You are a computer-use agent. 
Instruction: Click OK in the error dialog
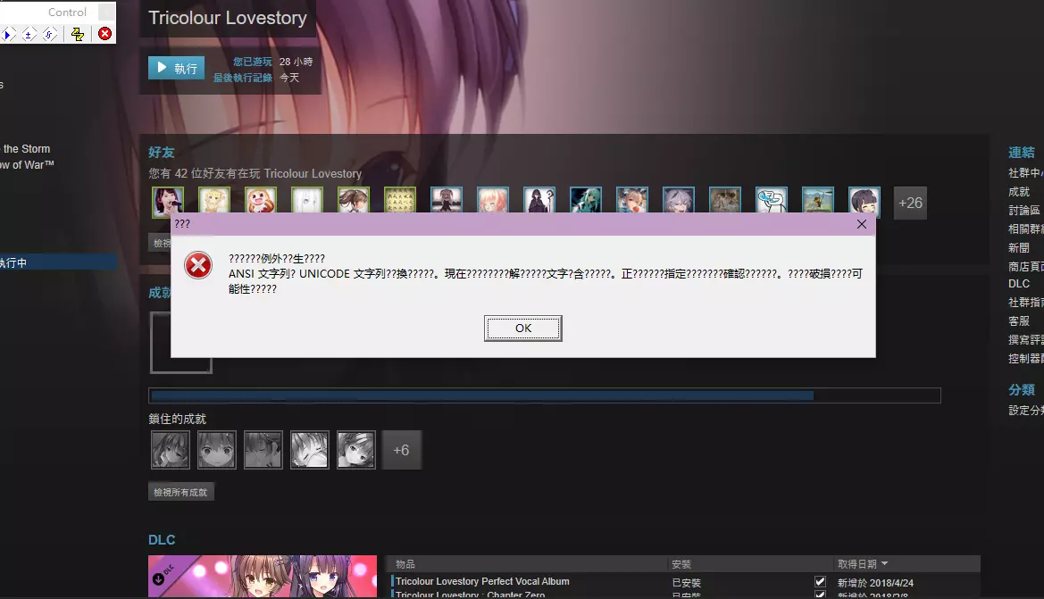click(x=522, y=329)
